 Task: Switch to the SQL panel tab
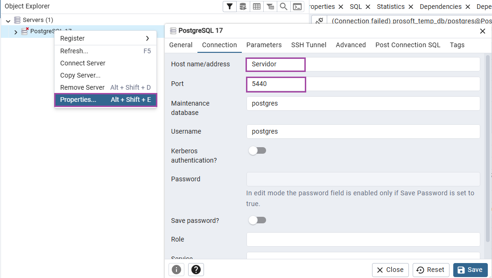click(356, 7)
